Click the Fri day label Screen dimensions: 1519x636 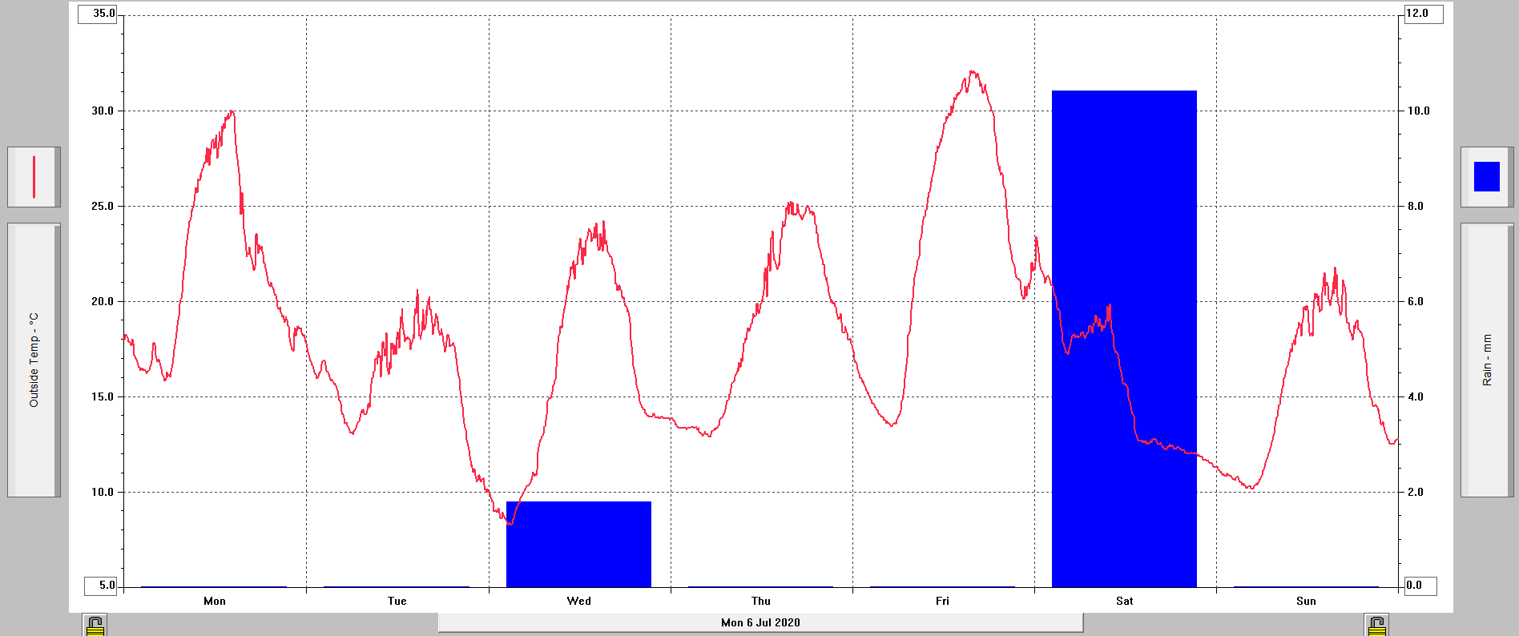942,601
